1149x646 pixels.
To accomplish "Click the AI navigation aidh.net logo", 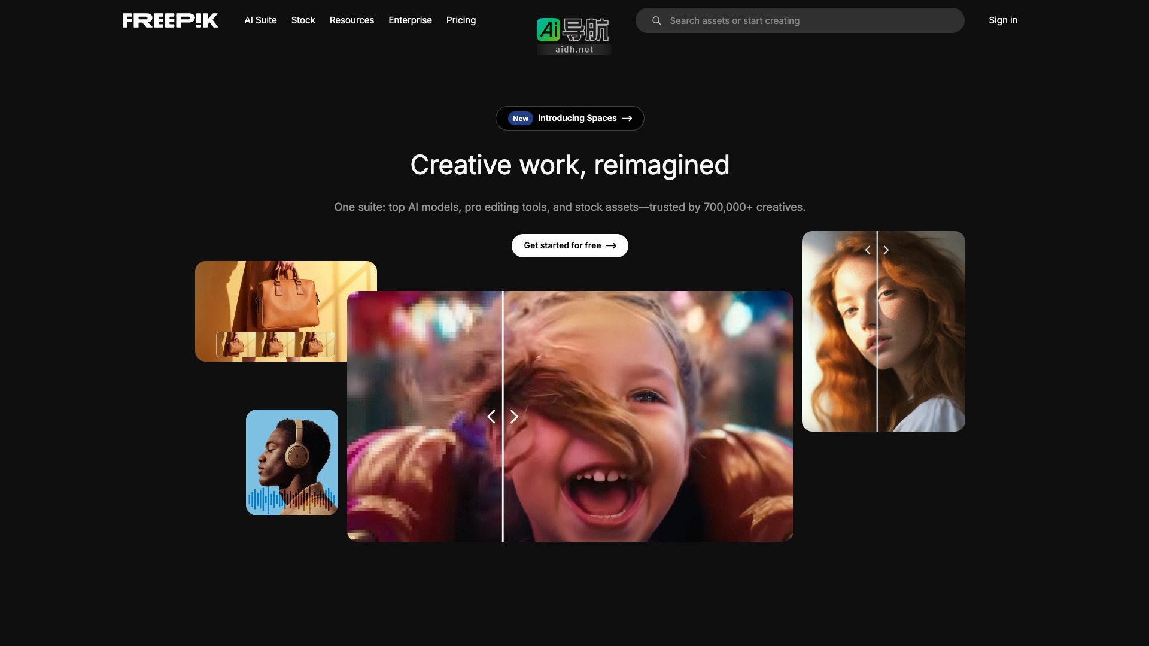I will [x=573, y=36].
